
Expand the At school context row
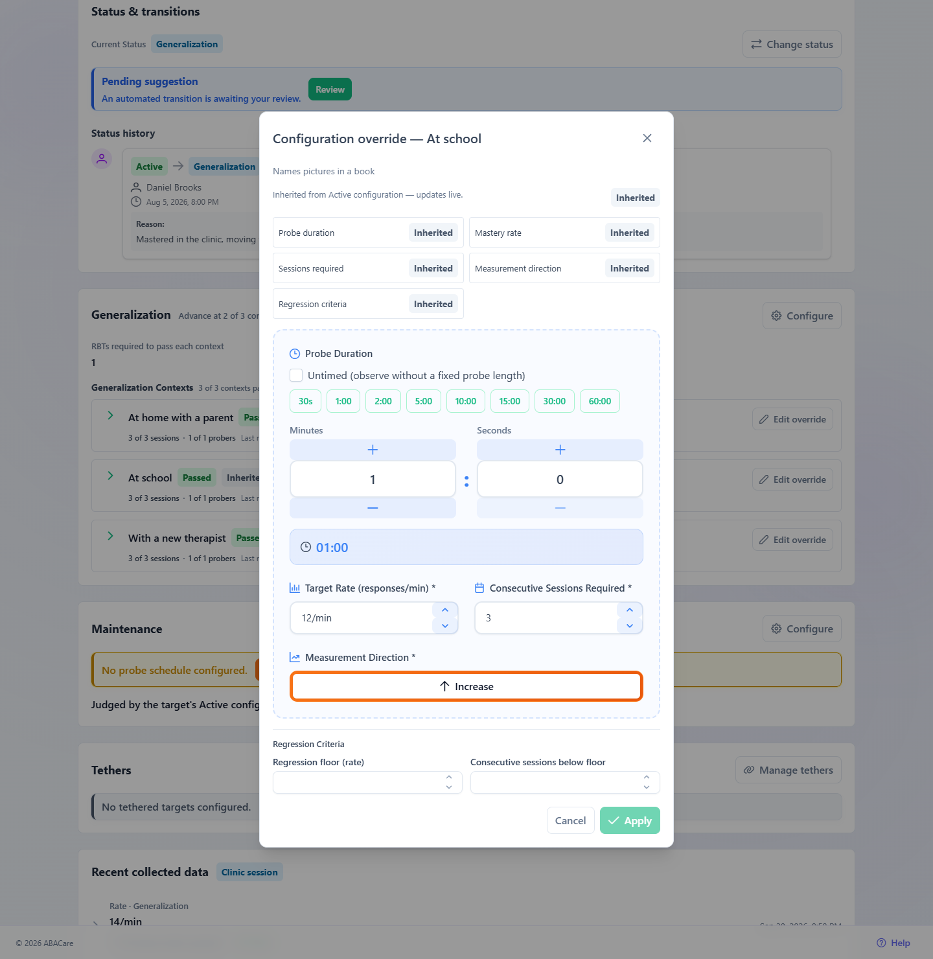point(110,476)
